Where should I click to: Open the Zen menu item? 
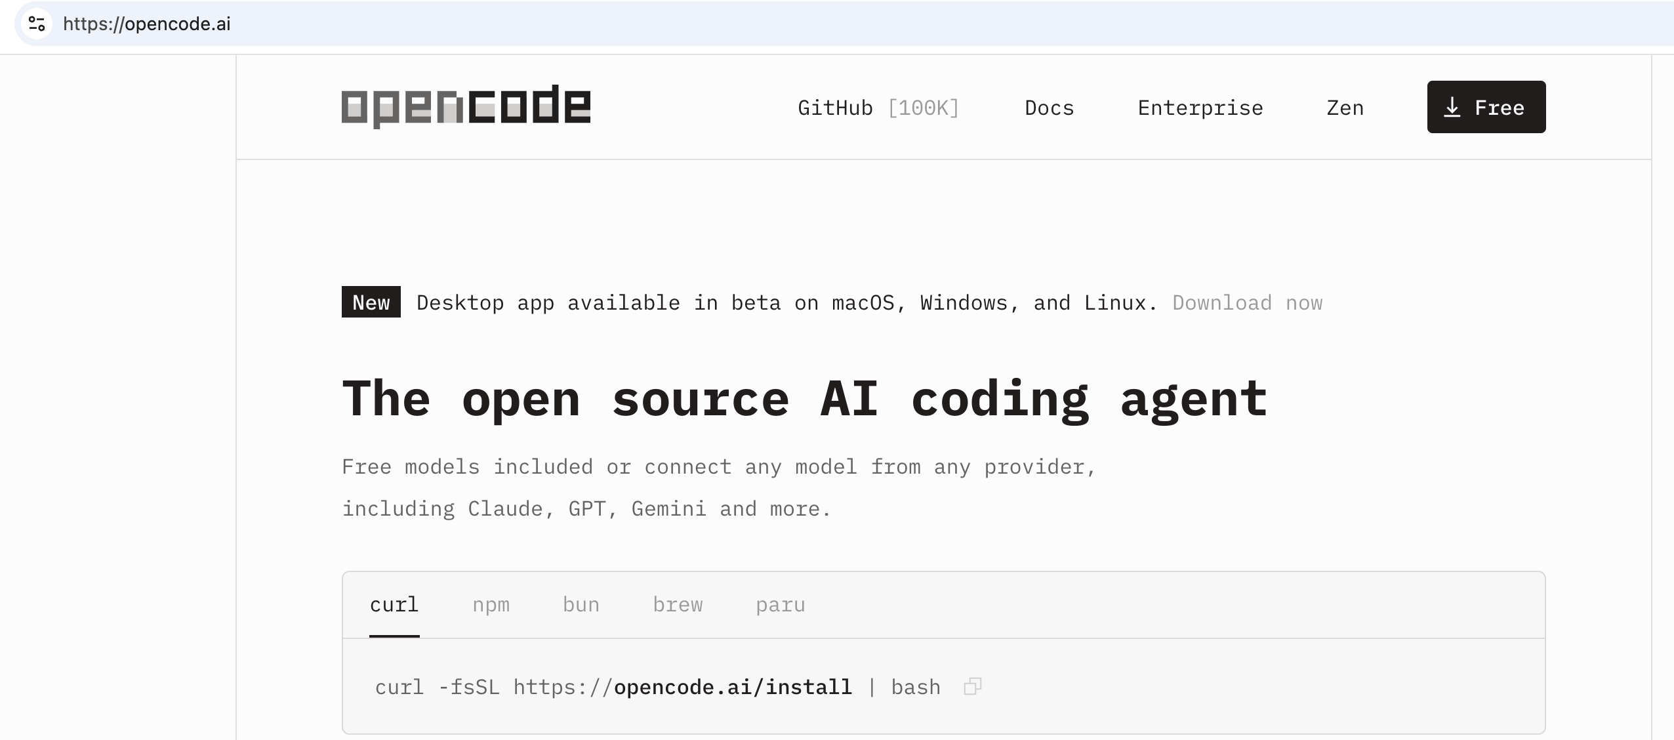point(1344,107)
